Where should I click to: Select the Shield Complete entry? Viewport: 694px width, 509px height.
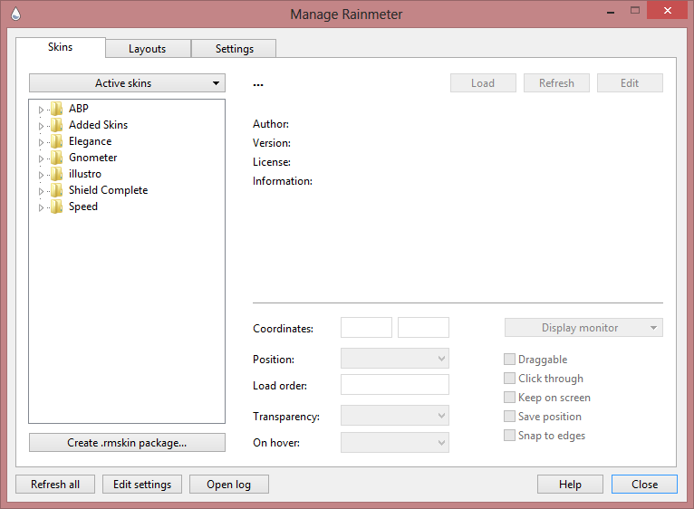[109, 190]
